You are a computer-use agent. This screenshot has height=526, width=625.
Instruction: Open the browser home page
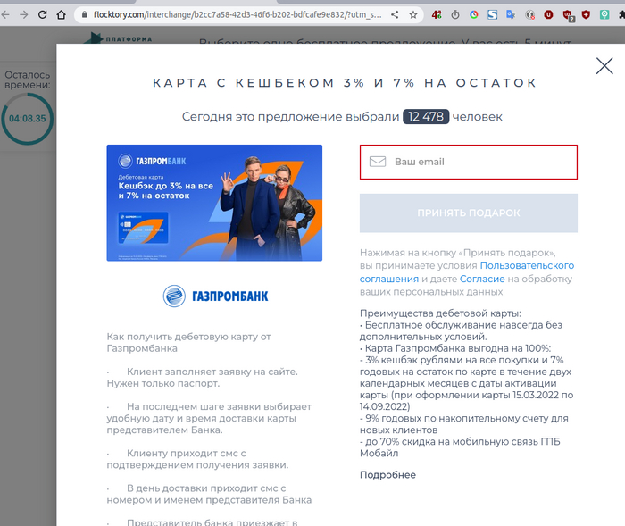click(x=61, y=15)
